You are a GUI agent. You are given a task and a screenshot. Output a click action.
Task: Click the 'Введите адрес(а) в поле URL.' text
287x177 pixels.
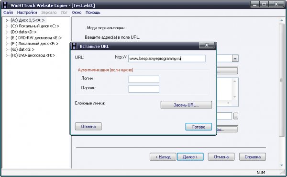pyautogui.click(x=112, y=37)
